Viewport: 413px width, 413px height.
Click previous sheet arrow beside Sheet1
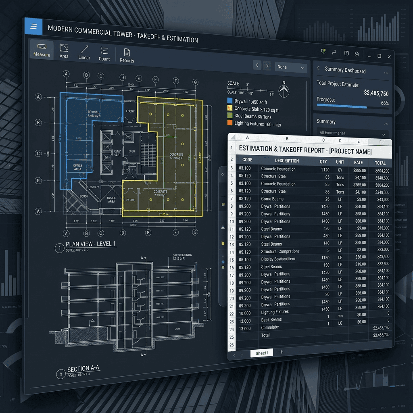pos(234,355)
